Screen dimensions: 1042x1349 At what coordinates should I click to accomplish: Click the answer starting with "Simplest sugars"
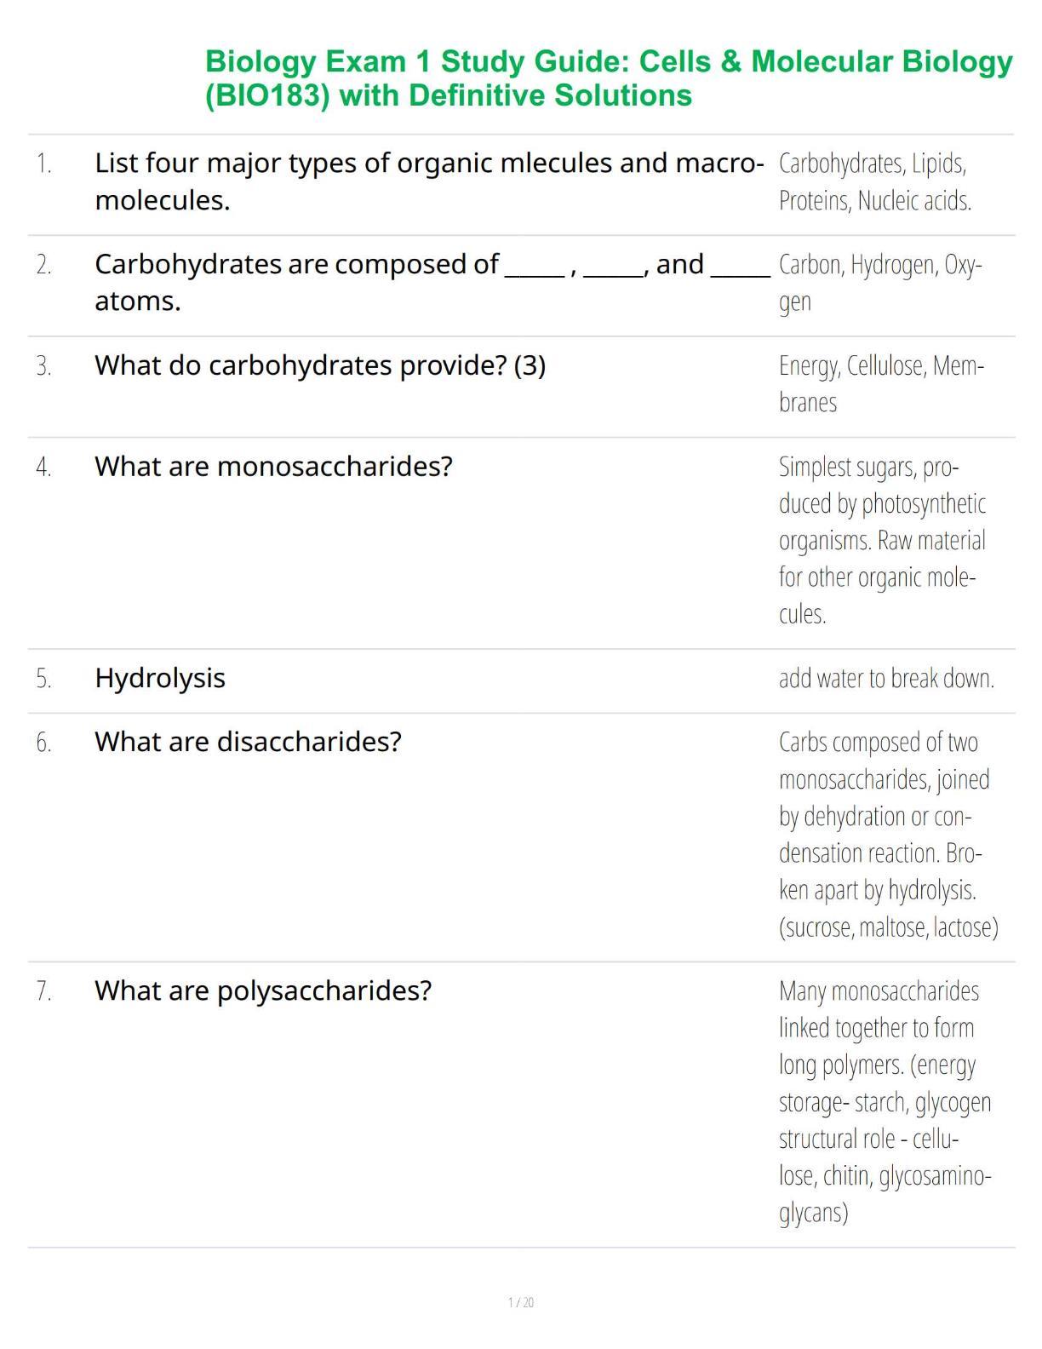tap(882, 540)
